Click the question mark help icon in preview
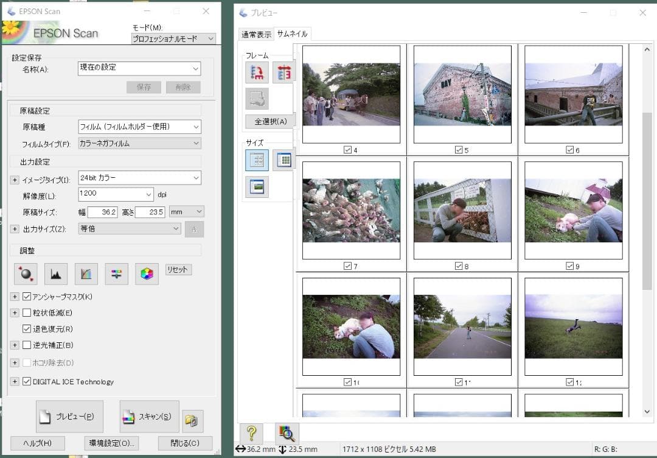Screen dimensions: 657x458 [x=251, y=433]
